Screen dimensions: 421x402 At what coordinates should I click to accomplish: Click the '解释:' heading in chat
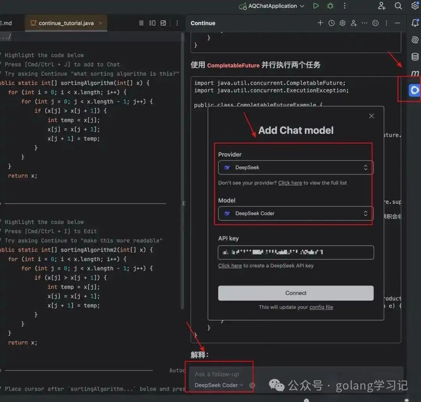pos(200,355)
